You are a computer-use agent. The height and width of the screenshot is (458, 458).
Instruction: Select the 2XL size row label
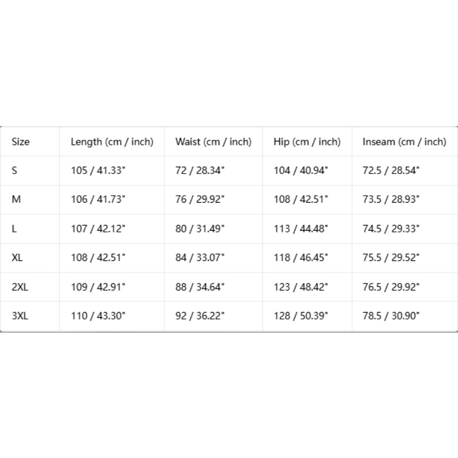click(x=20, y=287)
